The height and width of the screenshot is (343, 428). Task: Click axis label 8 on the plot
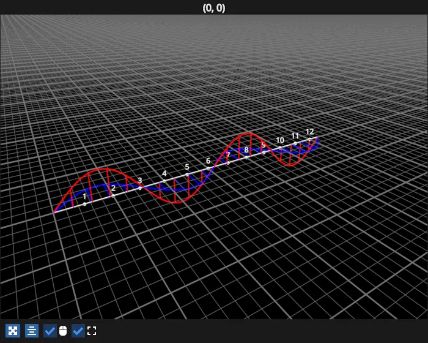[246, 150]
